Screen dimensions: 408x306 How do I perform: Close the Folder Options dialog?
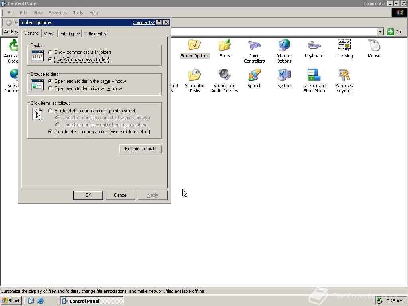tap(166, 22)
